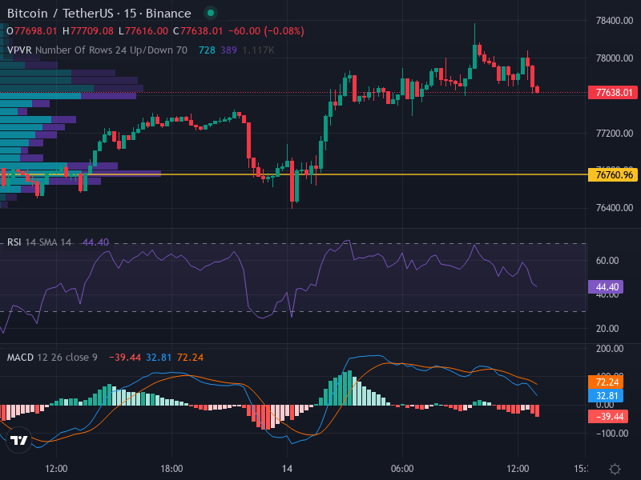Image resolution: width=641 pixels, height=480 pixels.
Task: Click the green market status dot
Action: point(211,13)
